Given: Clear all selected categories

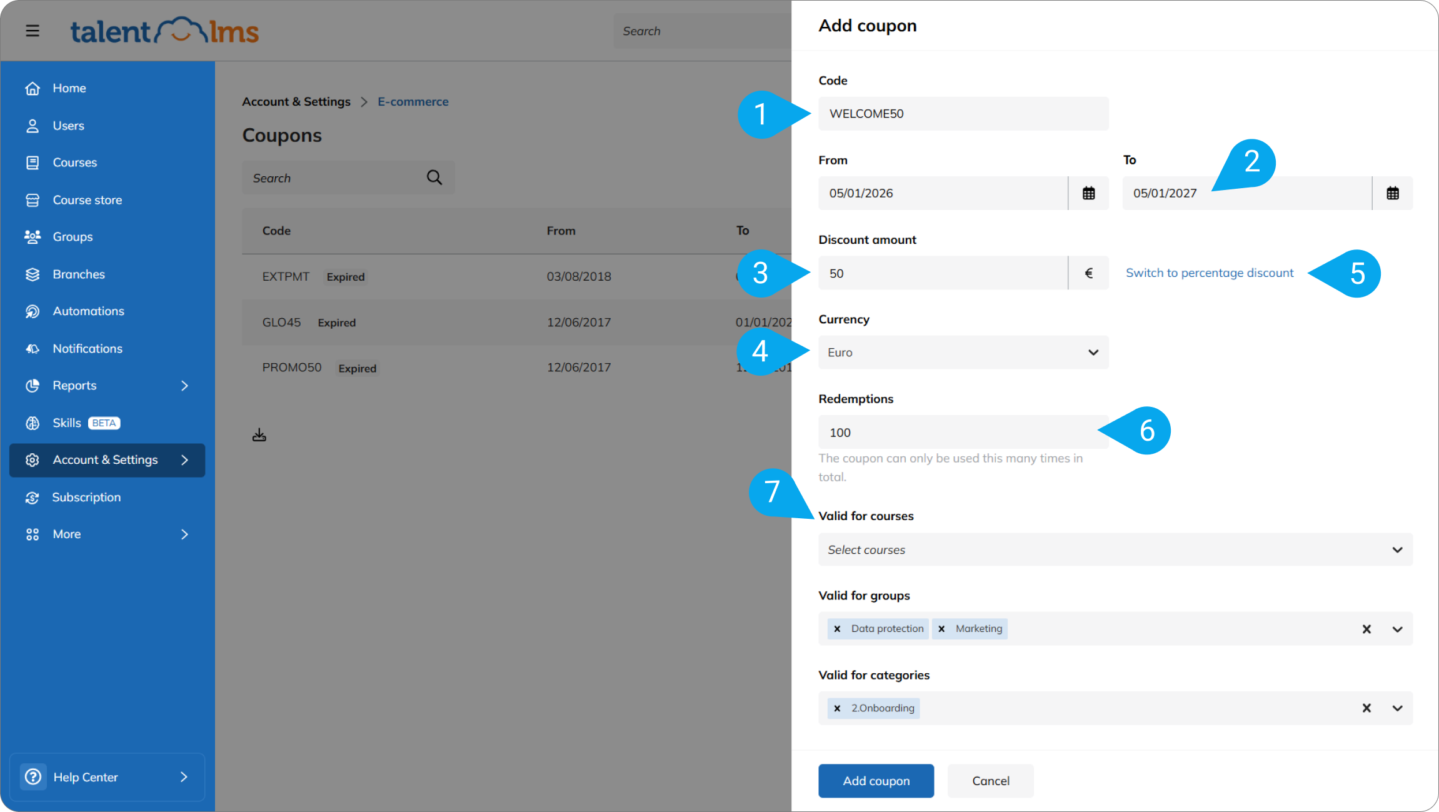Looking at the screenshot, I should (1366, 708).
